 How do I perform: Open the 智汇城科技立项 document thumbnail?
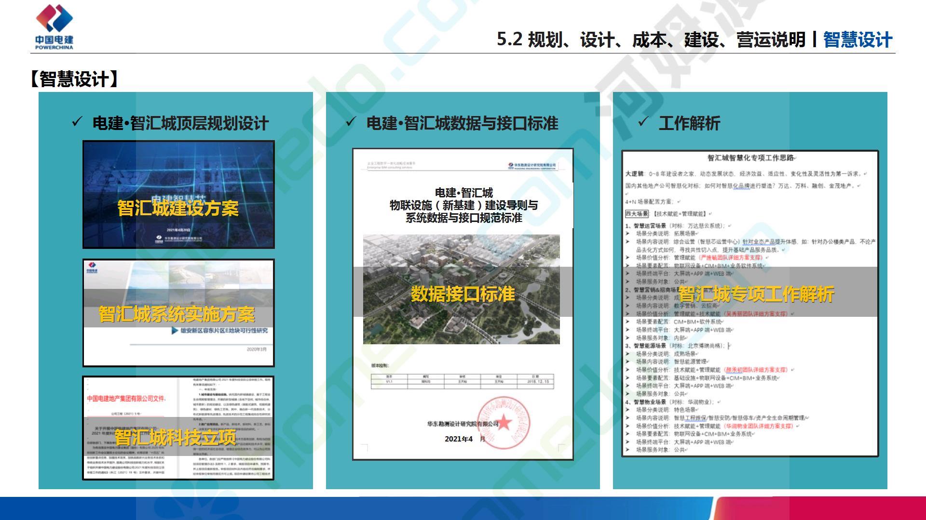tap(178, 429)
